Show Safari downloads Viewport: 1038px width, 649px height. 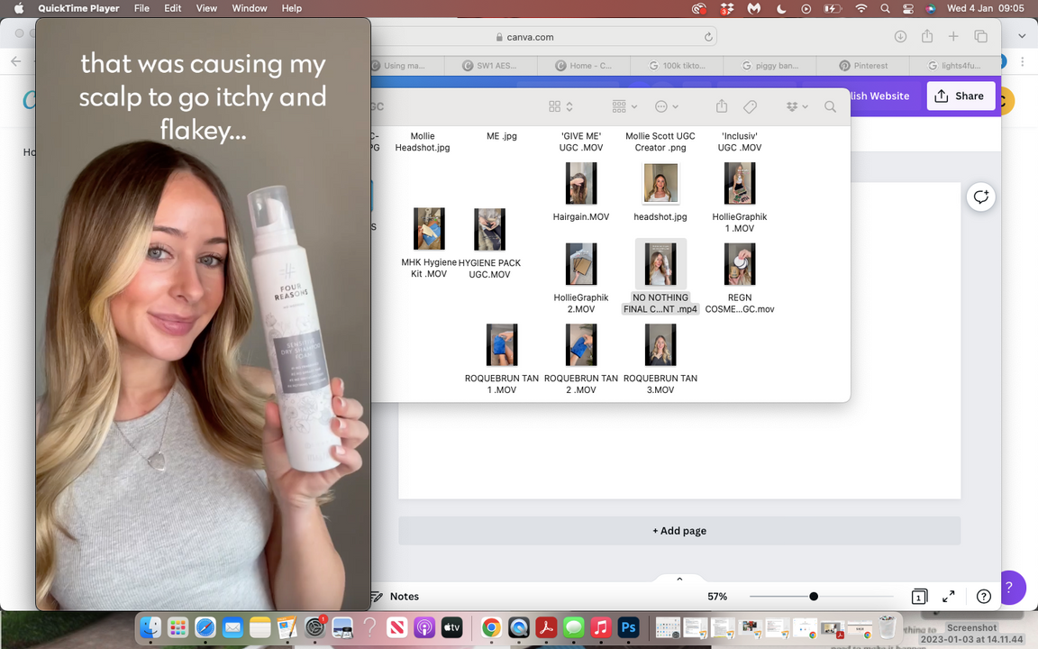click(900, 36)
